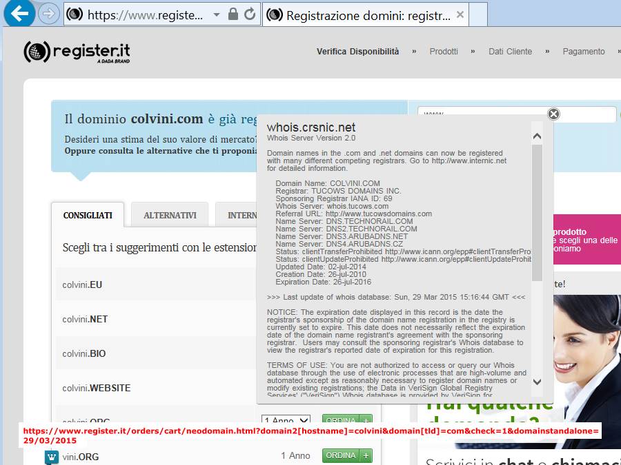
Task: Click the whois.crsnic.net heading
Action: [x=311, y=127]
